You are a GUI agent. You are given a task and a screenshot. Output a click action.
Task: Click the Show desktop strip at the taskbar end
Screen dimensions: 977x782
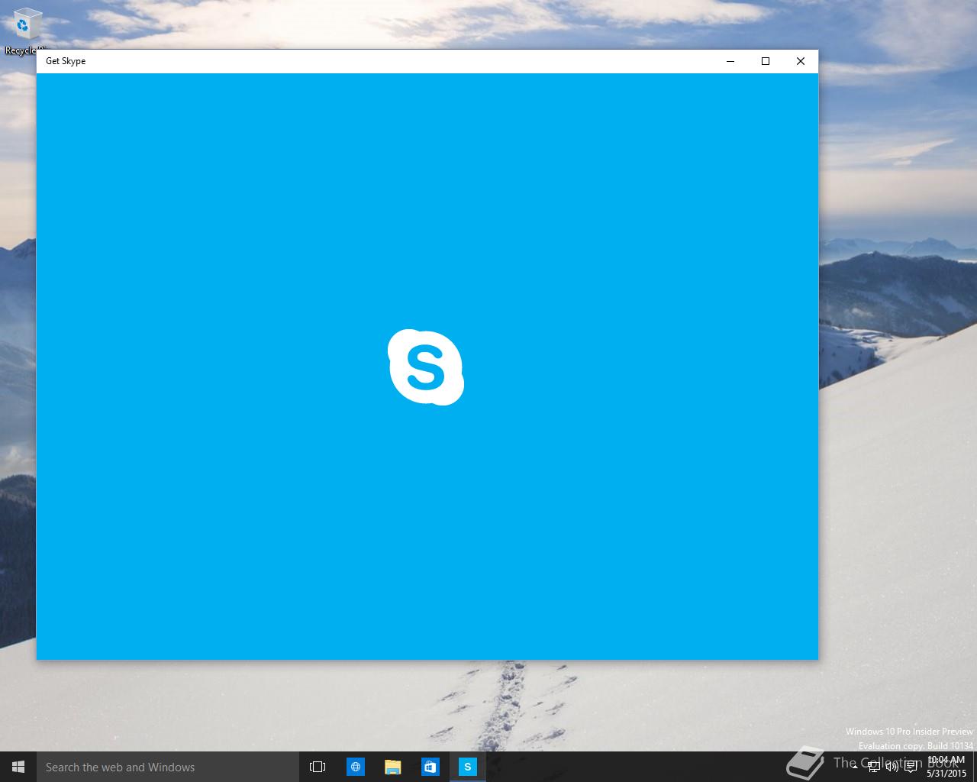[x=975, y=767]
